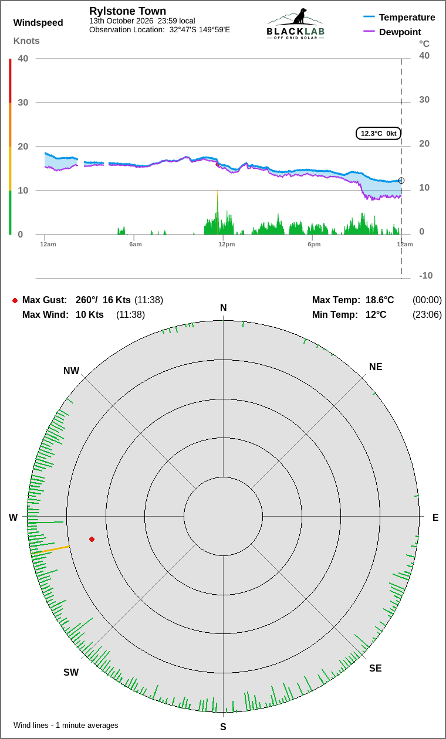Image resolution: width=446 pixels, height=739 pixels.
Task: Click the dashed current-time line on chart
Action: click(401, 168)
